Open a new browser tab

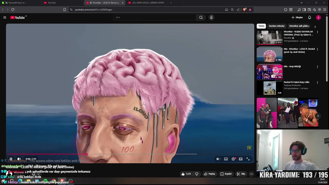point(171,3)
